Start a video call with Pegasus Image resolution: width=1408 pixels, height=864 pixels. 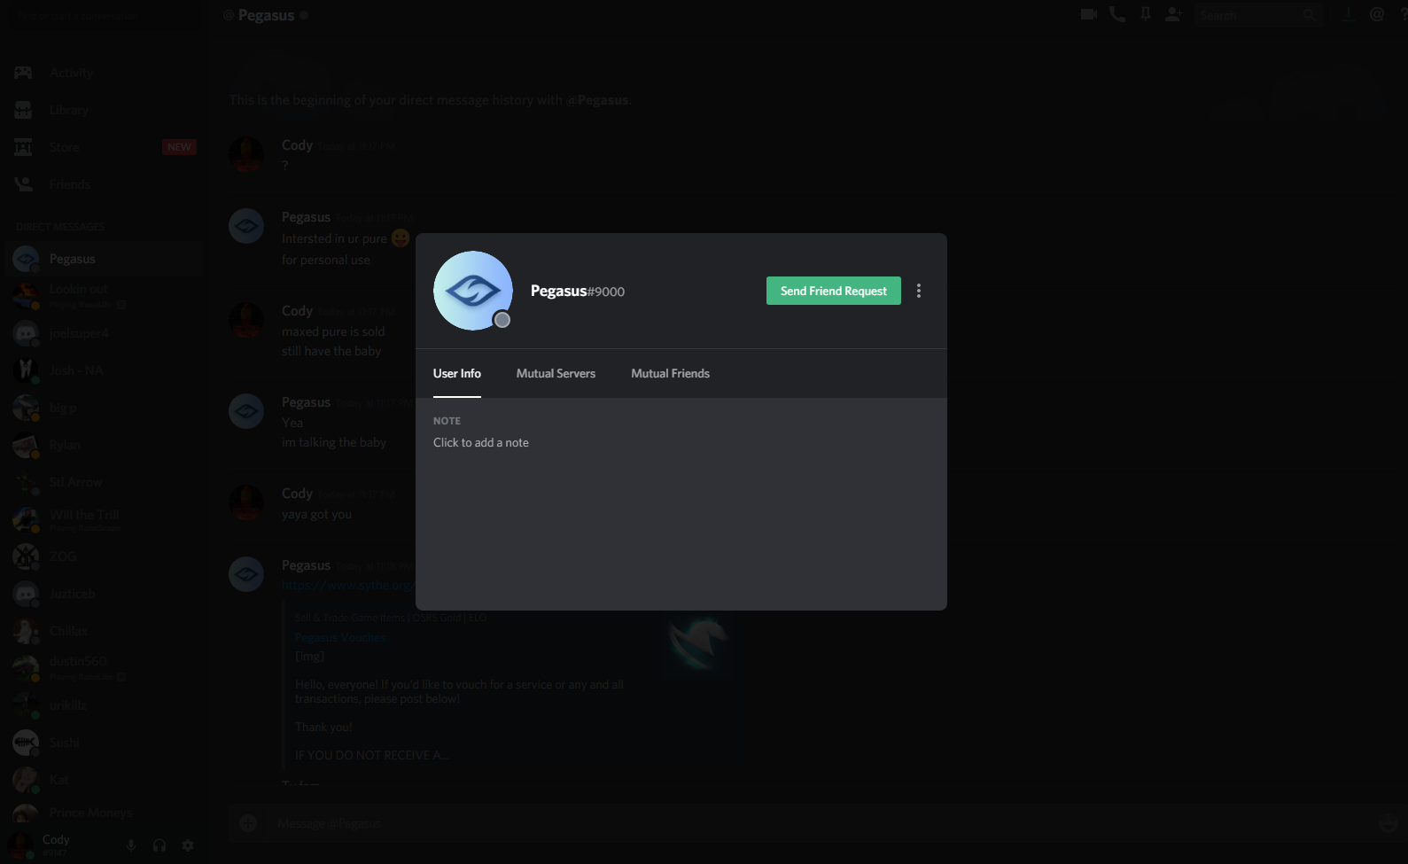[1089, 14]
